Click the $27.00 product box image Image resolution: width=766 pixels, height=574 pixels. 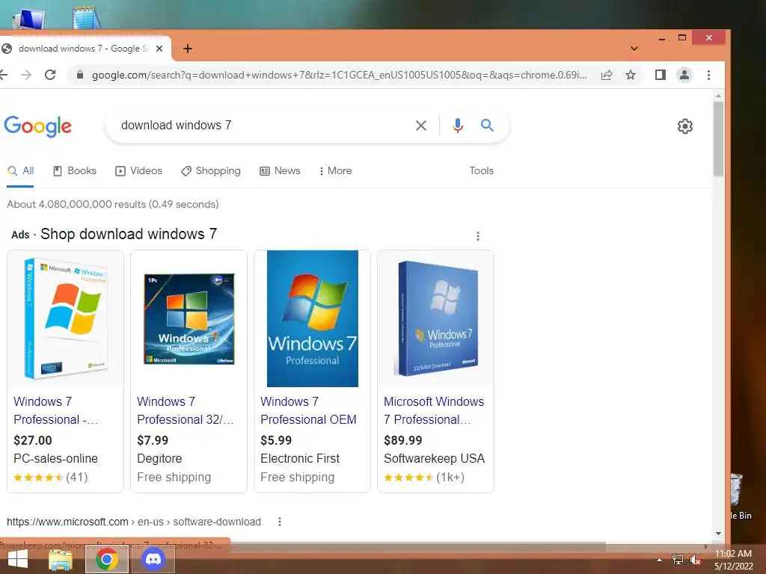tap(66, 318)
